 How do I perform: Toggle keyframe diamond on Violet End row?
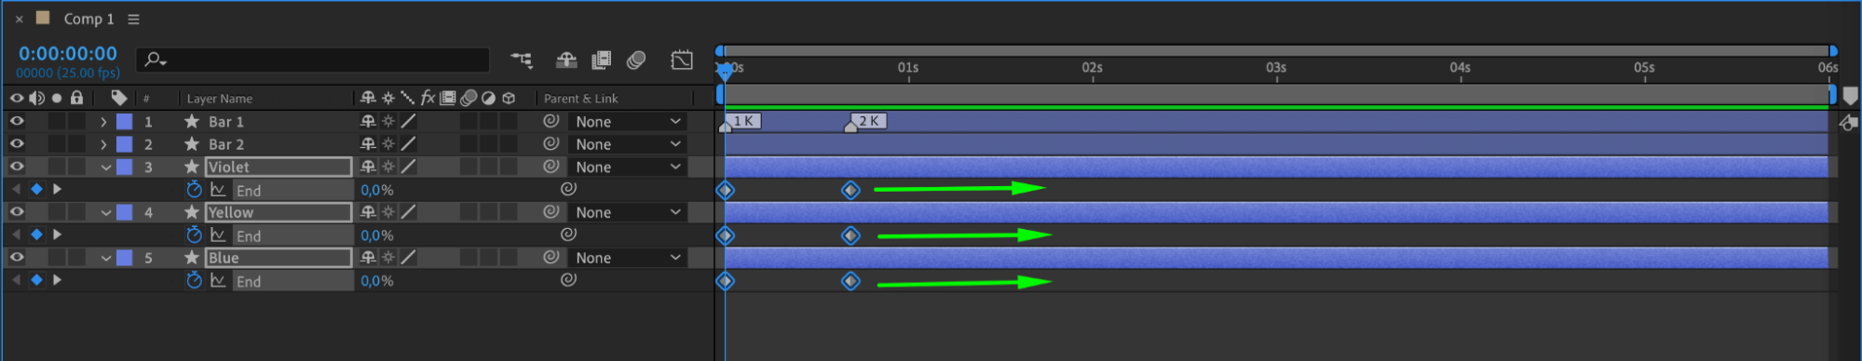coord(36,189)
